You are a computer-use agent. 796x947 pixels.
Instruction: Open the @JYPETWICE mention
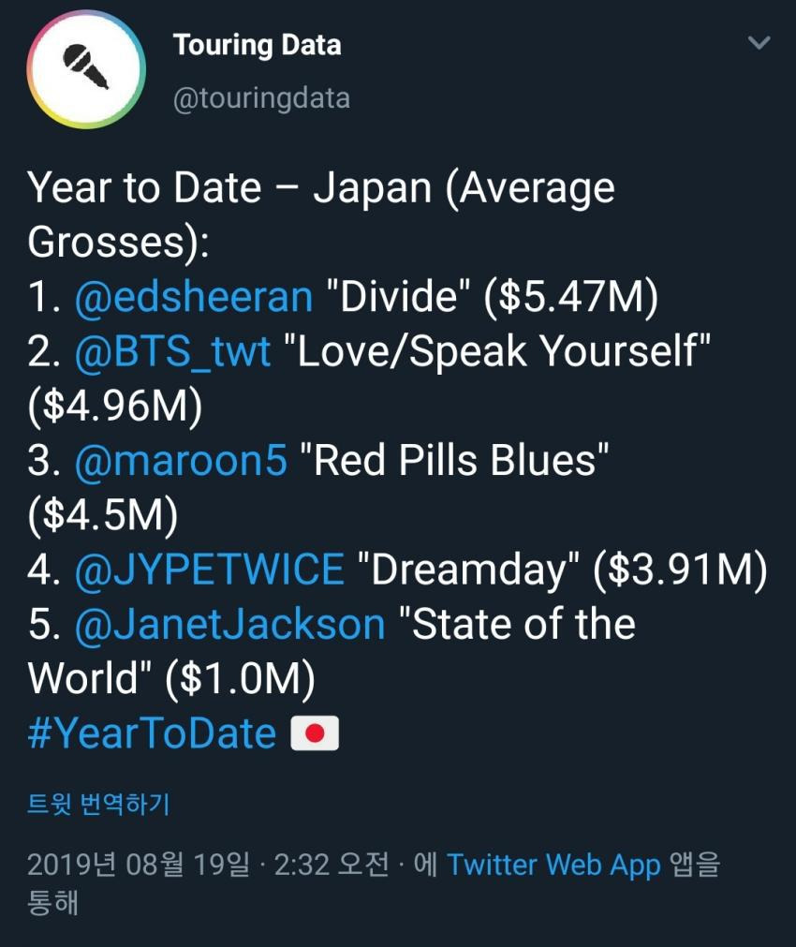tap(210, 570)
